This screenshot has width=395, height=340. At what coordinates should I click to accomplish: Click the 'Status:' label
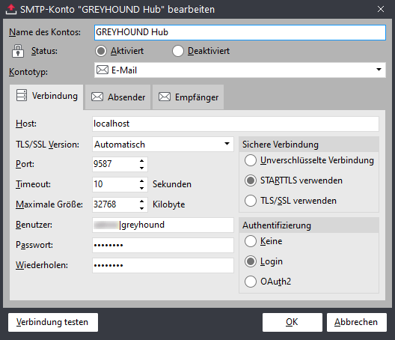44,51
